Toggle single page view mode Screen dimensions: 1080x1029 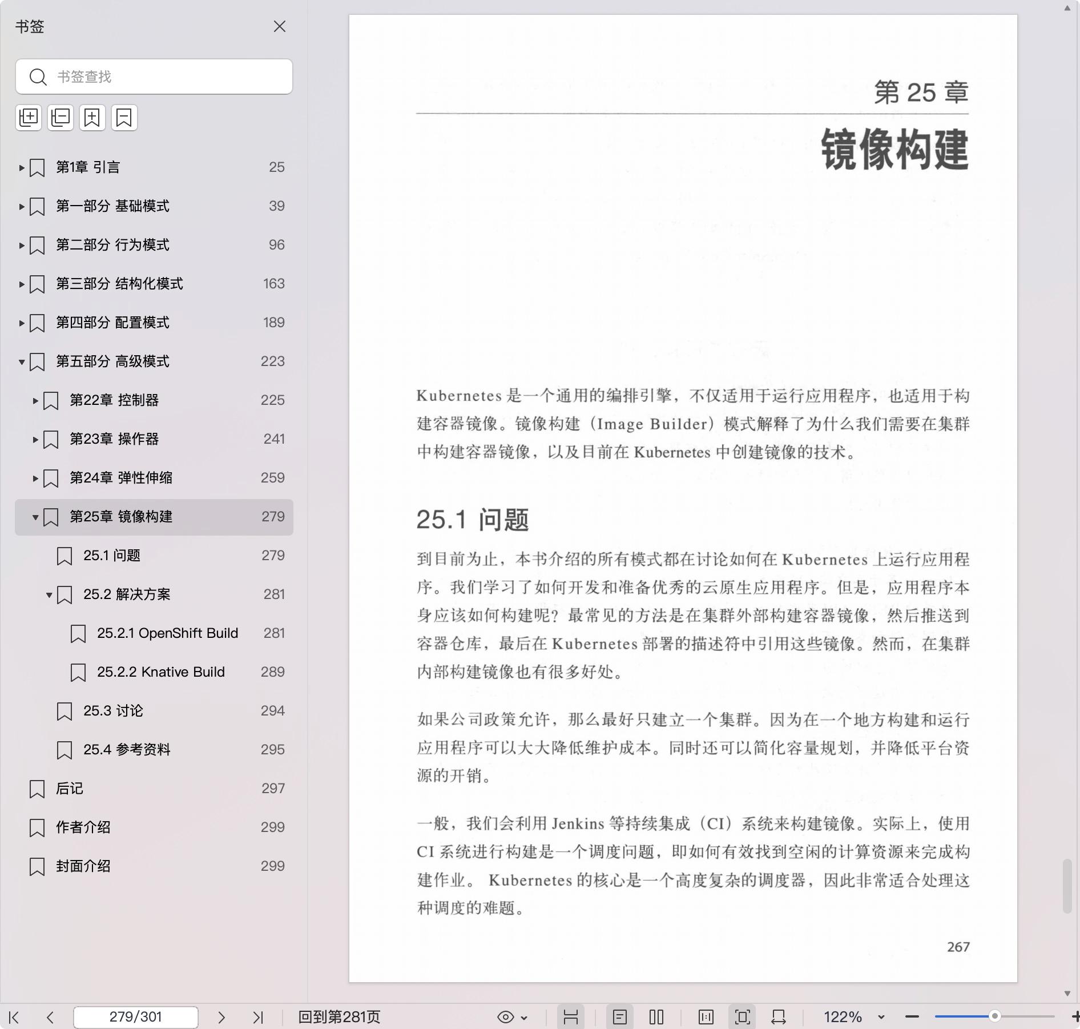(619, 1017)
